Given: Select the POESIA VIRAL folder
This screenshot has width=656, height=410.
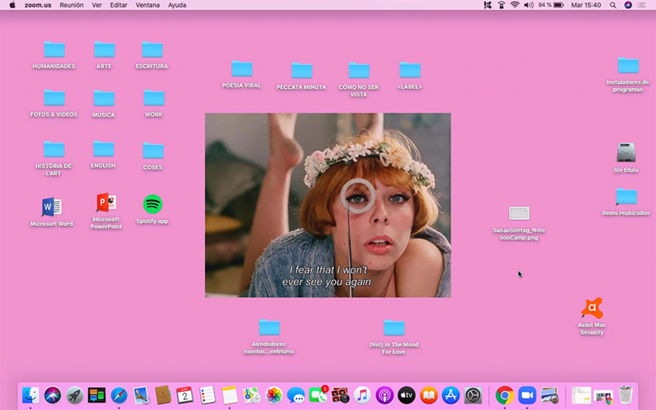Looking at the screenshot, I should point(242,74).
